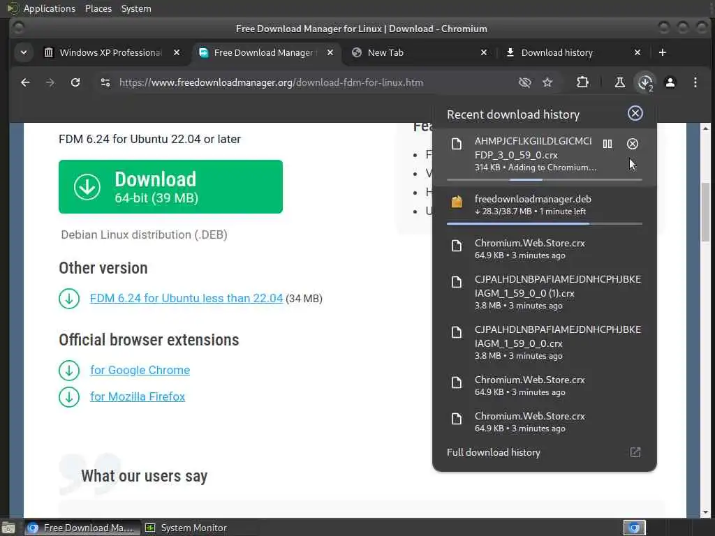Pause the AHMPJCFLKGIILDLGICMCI crx download

(x=607, y=144)
